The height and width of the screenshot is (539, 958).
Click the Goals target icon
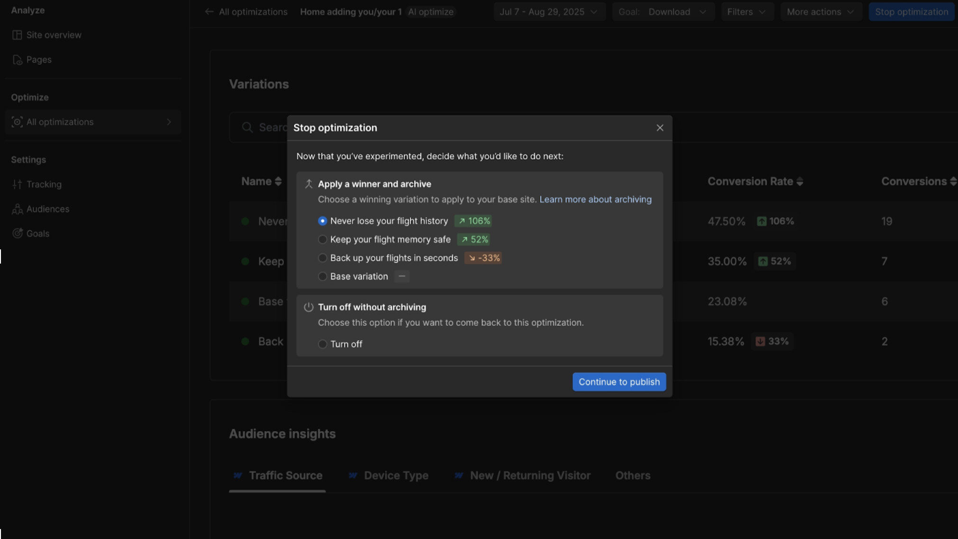17,233
